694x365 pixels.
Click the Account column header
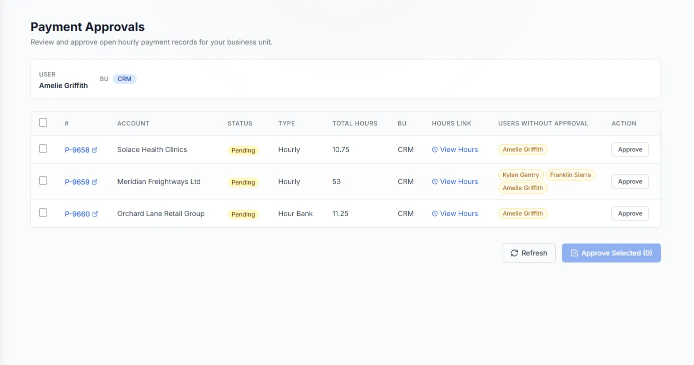(133, 123)
